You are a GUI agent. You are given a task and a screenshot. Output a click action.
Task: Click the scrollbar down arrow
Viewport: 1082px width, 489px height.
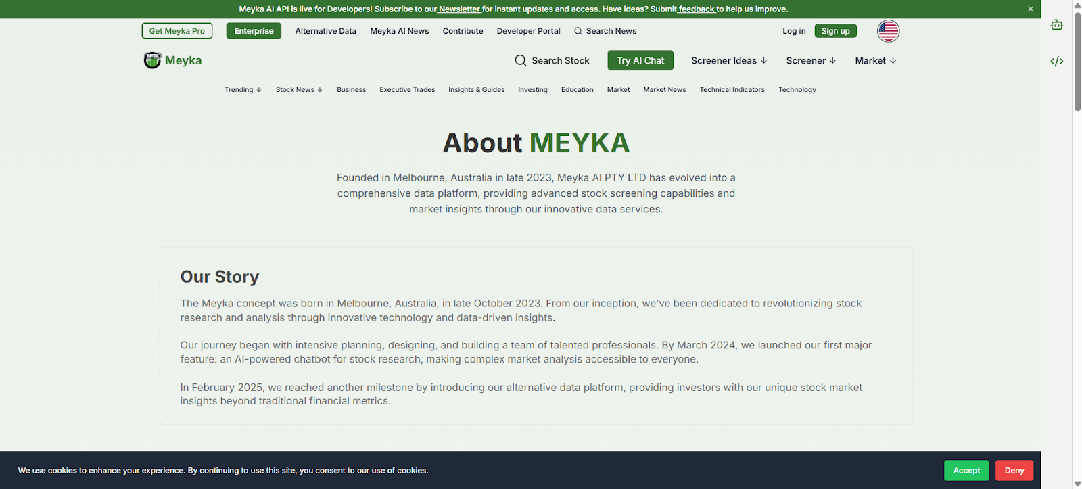pyautogui.click(x=1077, y=484)
